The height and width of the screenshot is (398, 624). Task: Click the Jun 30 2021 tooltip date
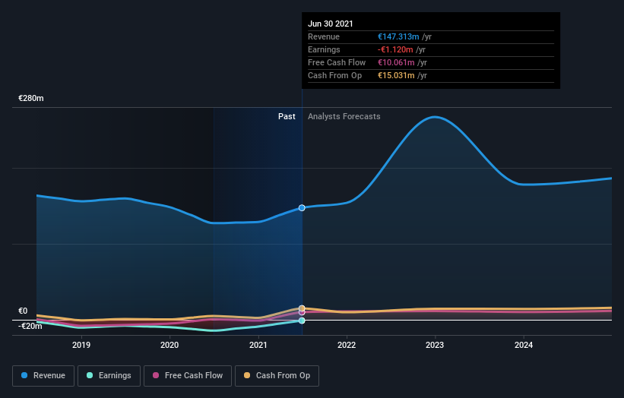pyautogui.click(x=331, y=24)
